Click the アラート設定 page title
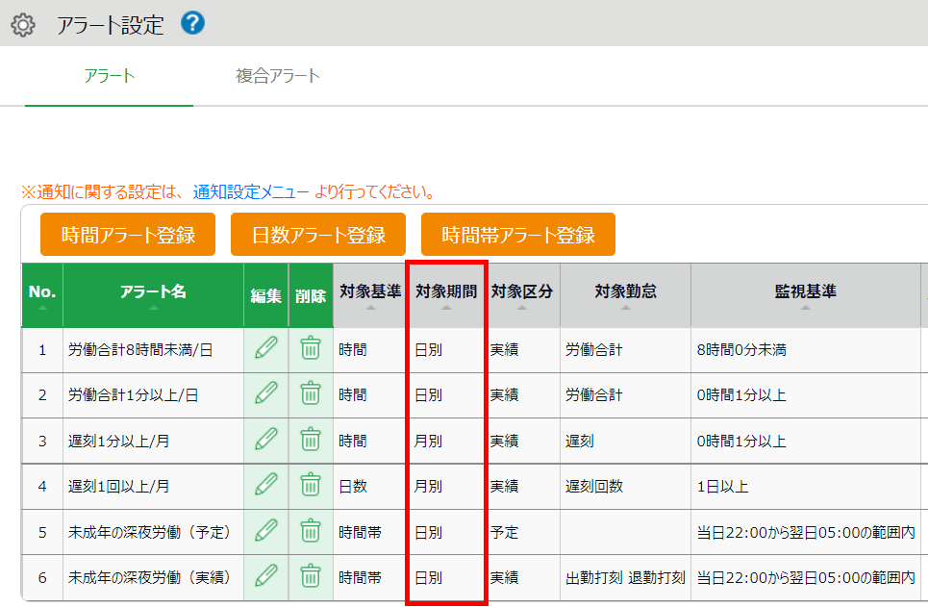The height and width of the screenshot is (607, 928). click(111, 25)
